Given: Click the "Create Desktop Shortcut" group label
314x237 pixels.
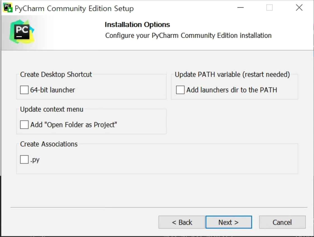Looking at the screenshot, I should pos(56,74).
